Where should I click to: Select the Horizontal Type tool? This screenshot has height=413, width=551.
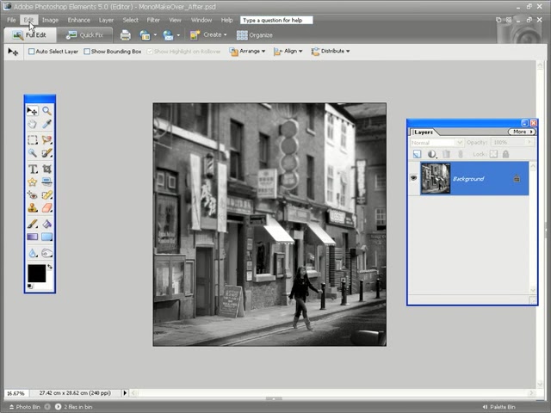tap(33, 169)
